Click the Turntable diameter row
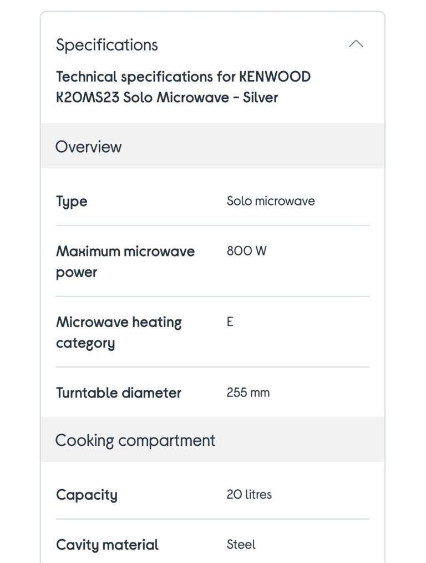The height and width of the screenshot is (563, 426). tap(212, 392)
